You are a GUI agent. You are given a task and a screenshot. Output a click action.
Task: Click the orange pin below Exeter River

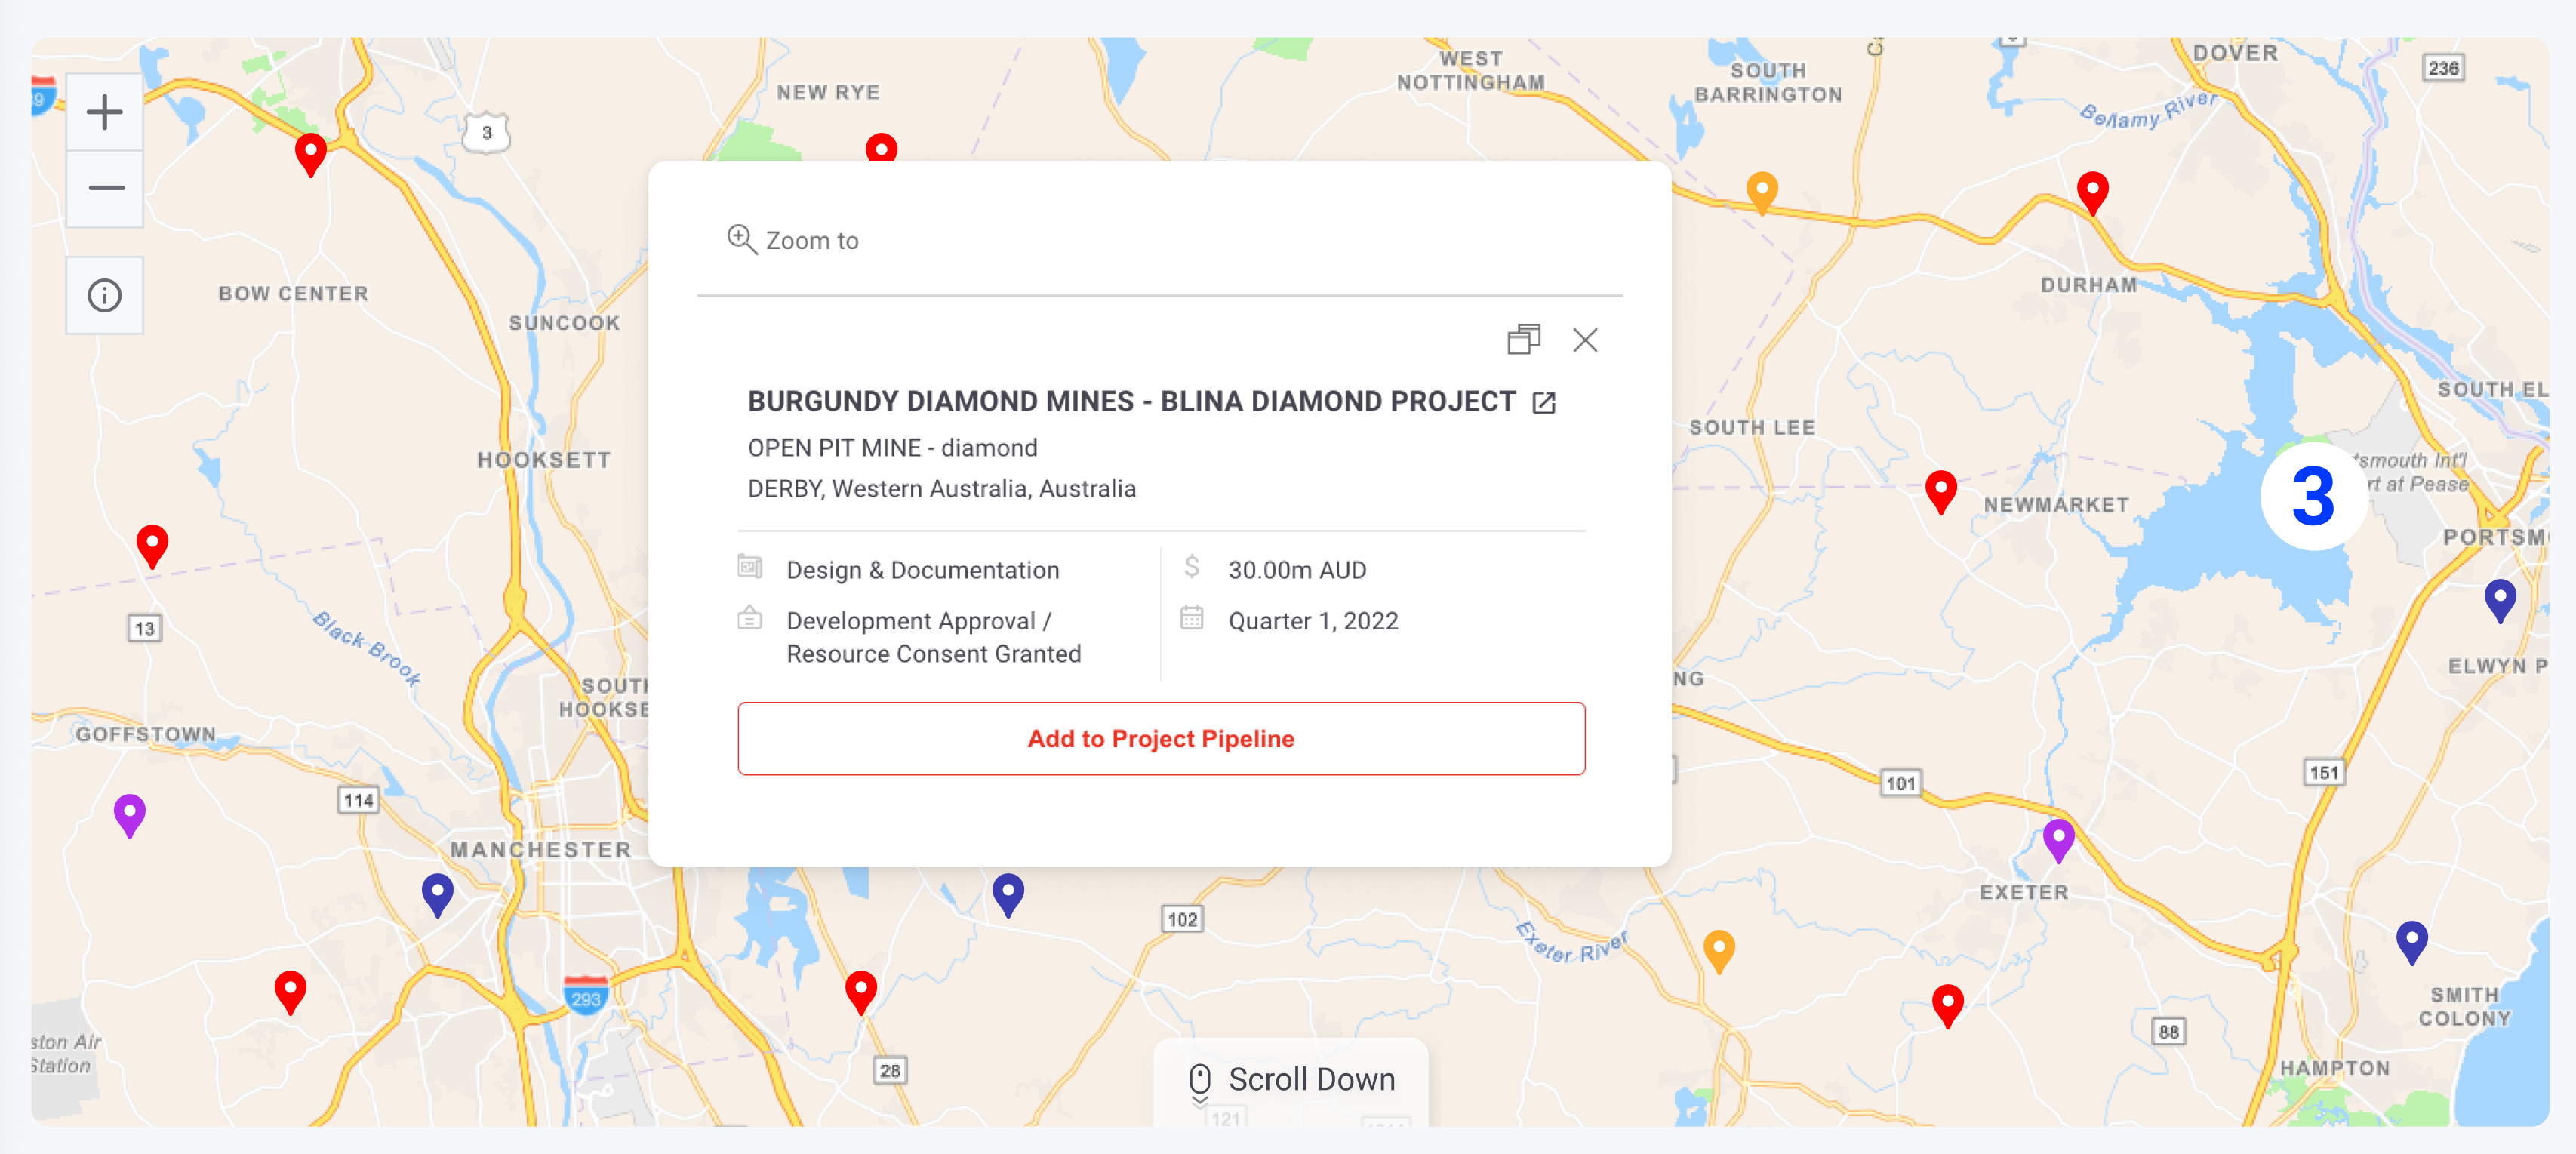pos(1718,949)
